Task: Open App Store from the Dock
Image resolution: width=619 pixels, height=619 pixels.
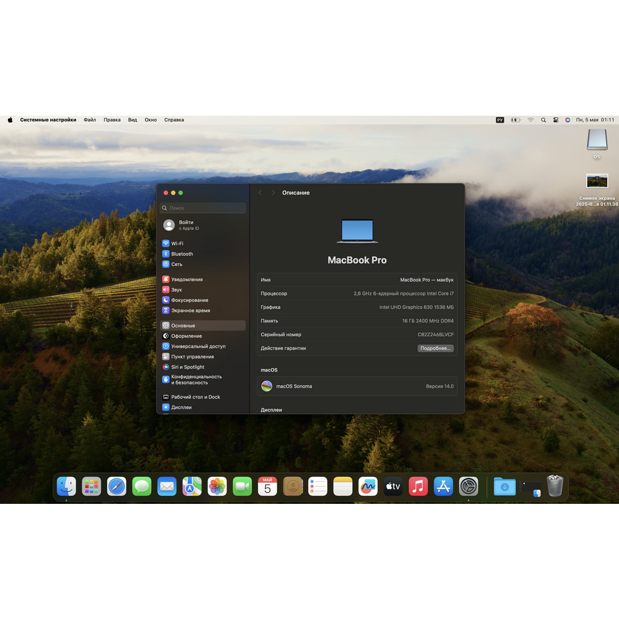Action: [x=443, y=487]
